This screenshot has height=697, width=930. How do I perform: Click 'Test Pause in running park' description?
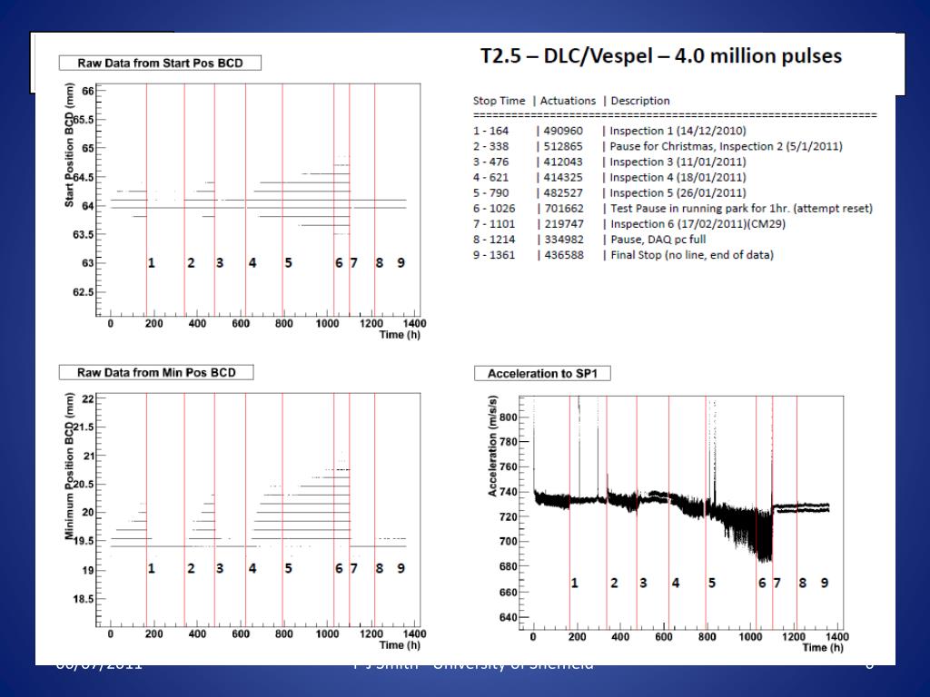[x=741, y=209]
